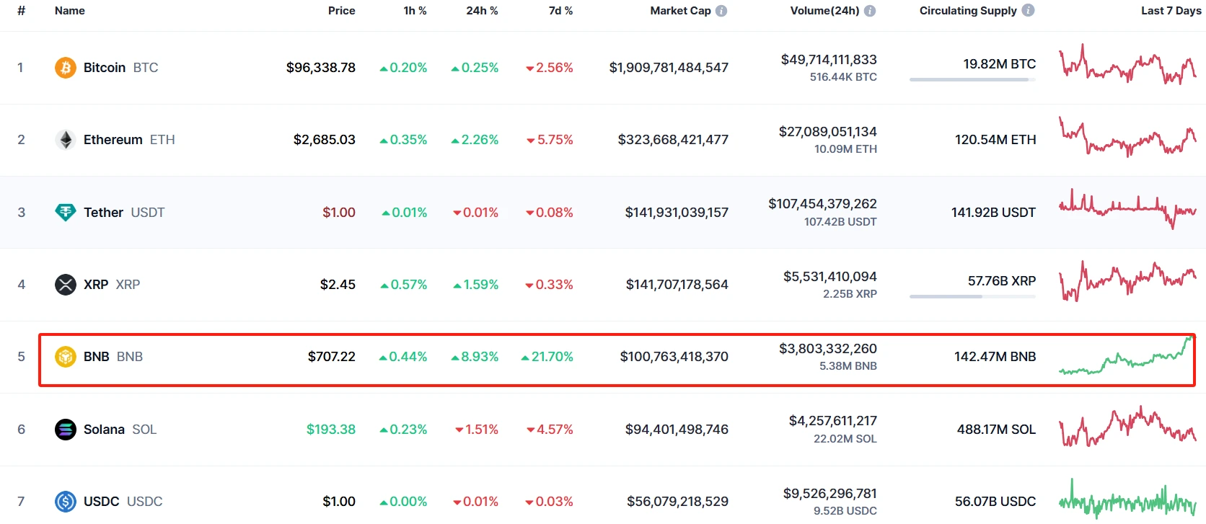Click Tether volume $107,454,379,262
1206x524 pixels.
pos(822,204)
